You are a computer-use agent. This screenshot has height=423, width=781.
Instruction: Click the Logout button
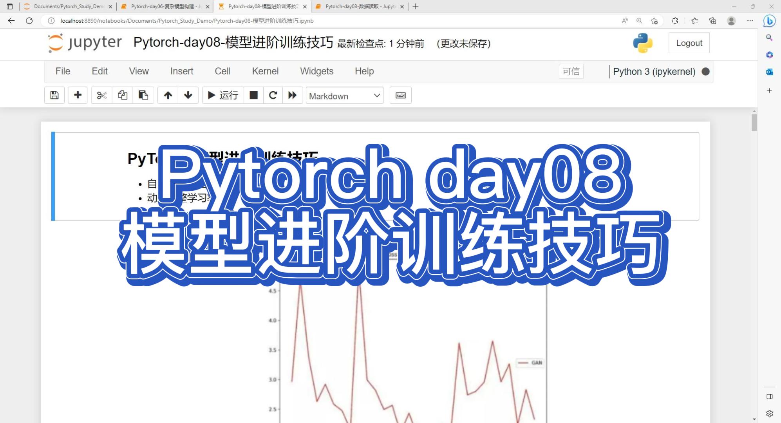[689, 43]
